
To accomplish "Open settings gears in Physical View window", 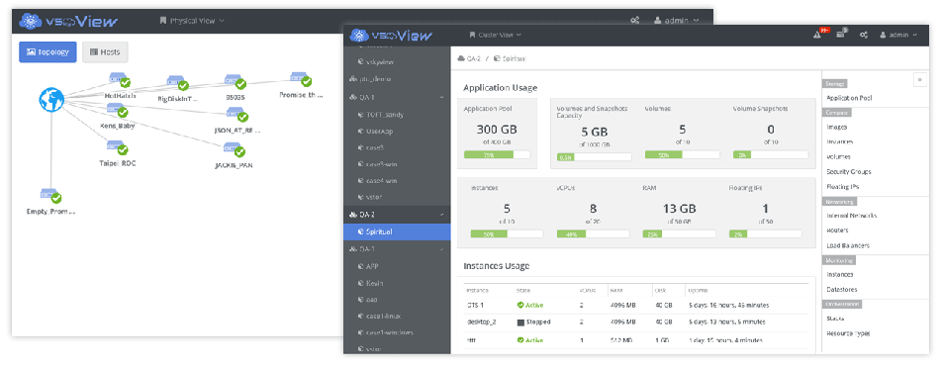I will pos(635,21).
